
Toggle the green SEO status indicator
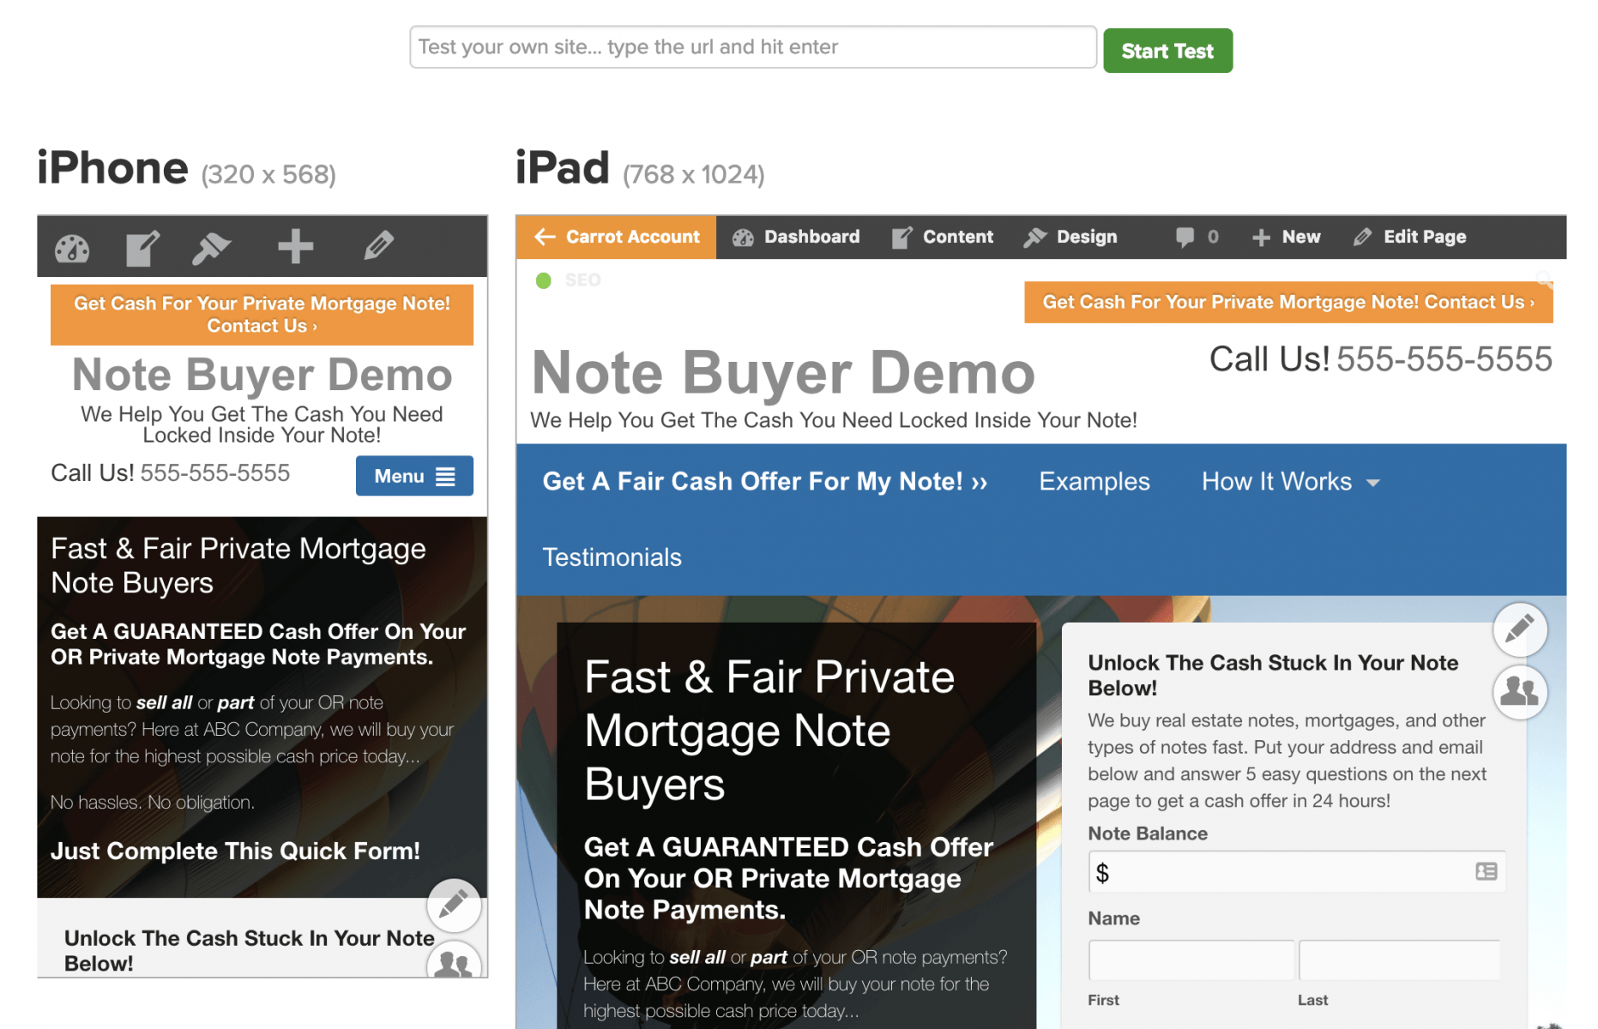point(544,280)
